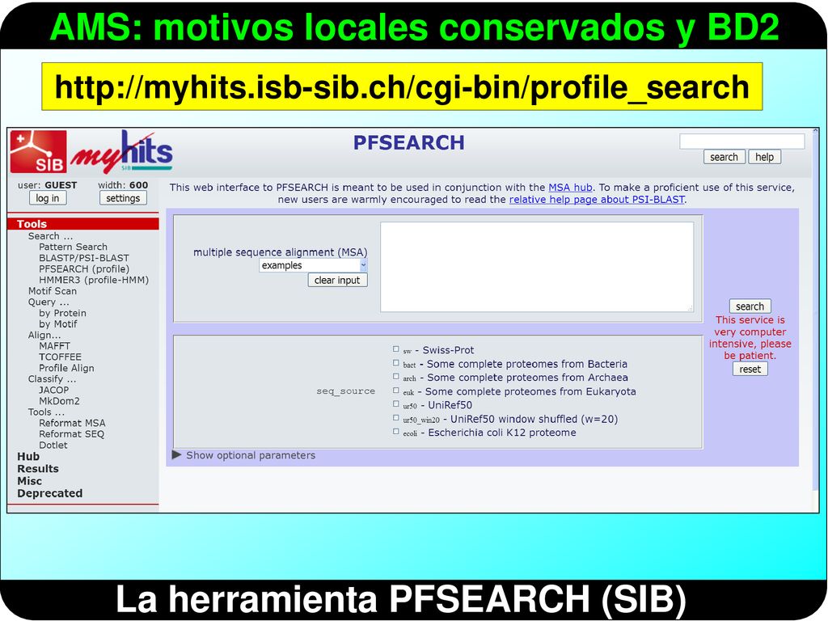Click the yellow myhits URL banner
The image size is (828, 621).
click(402, 87)
